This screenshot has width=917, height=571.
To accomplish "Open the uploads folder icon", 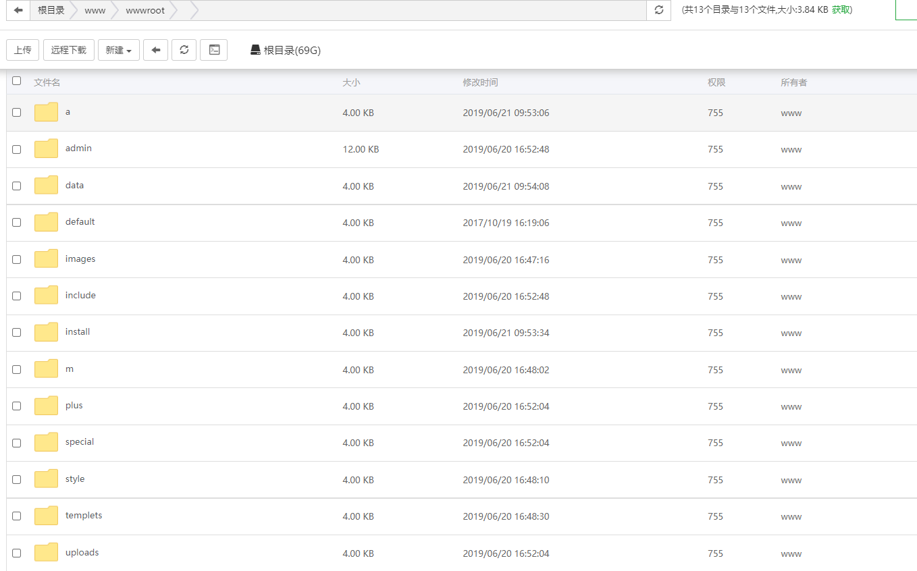I will (x=46, y=552).
